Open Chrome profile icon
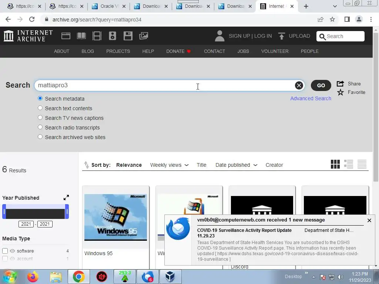 [359, 19]
